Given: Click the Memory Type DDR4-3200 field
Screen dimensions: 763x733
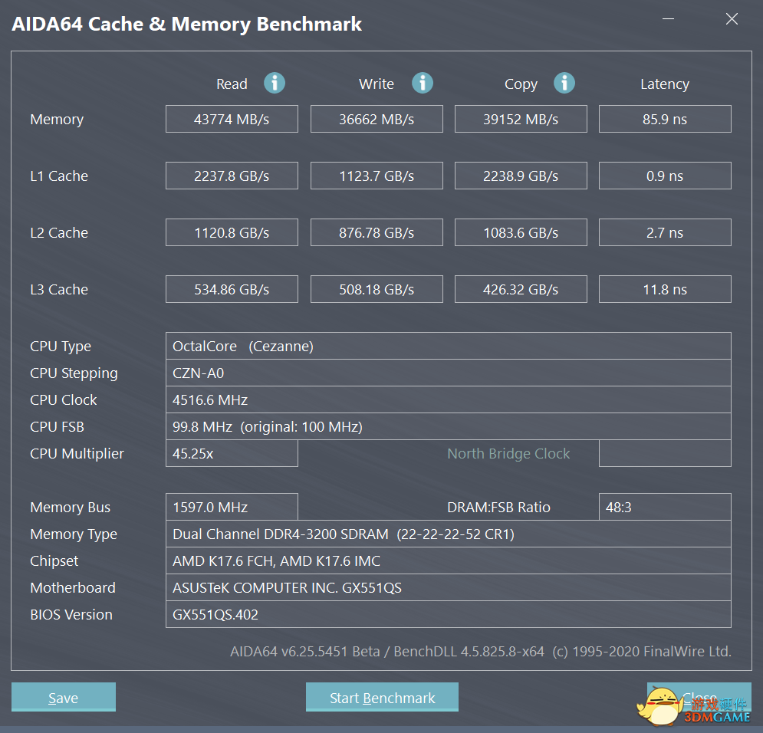Looking at the screenshot, I should [448, 534].
